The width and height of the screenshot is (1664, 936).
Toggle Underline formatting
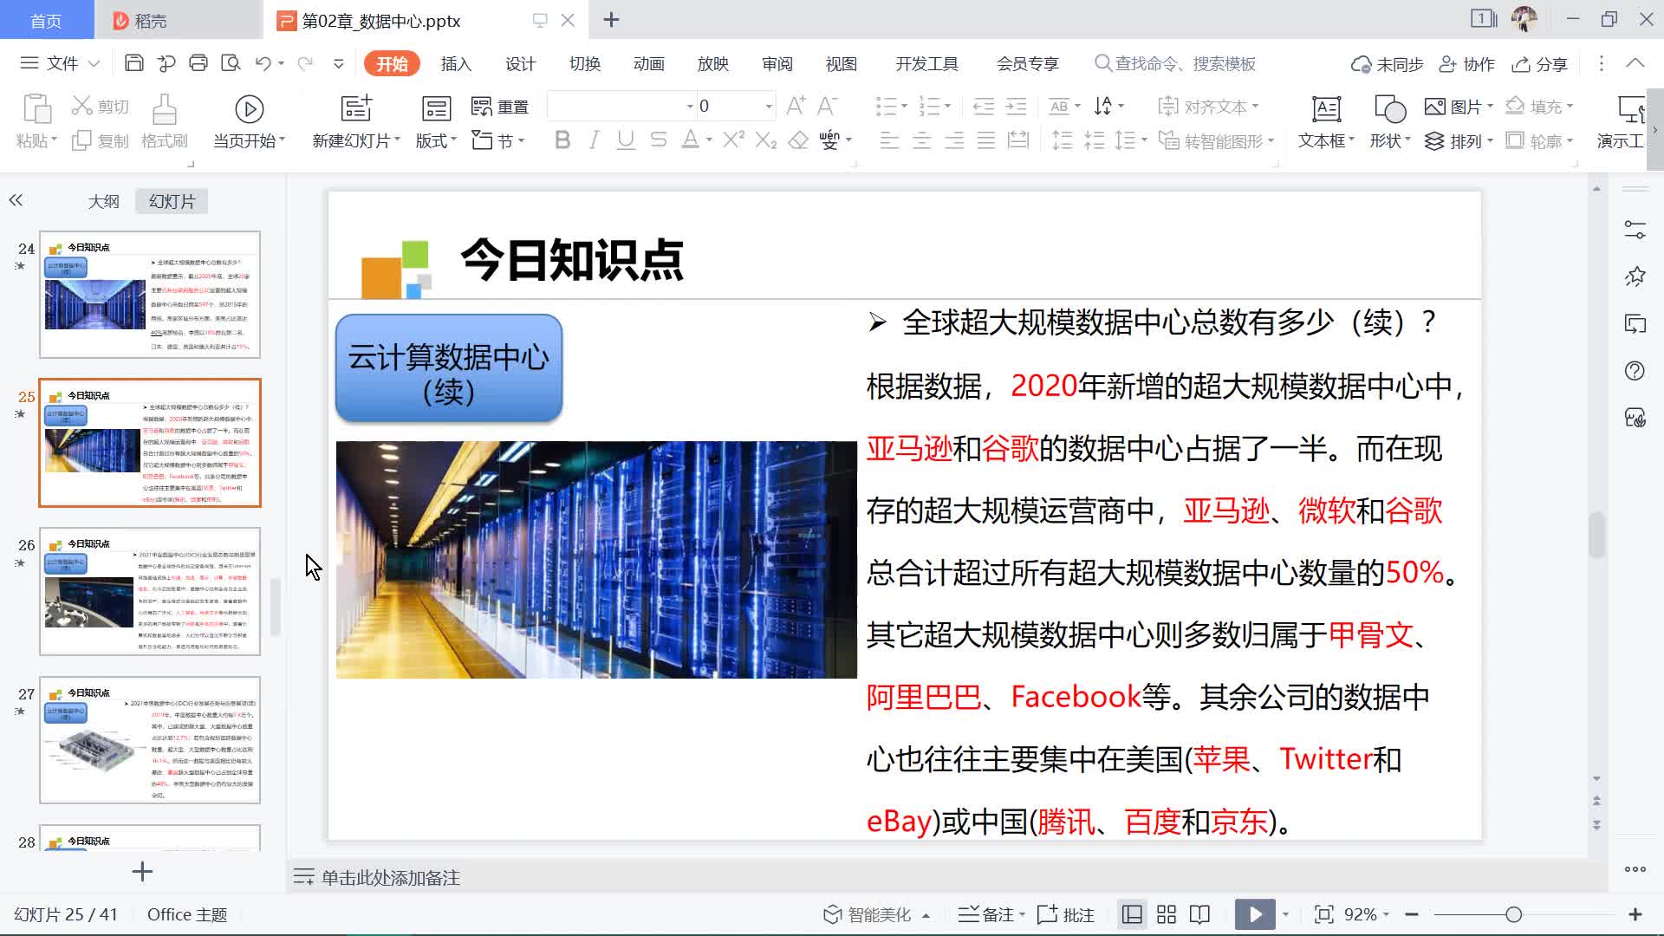point(626,140)
